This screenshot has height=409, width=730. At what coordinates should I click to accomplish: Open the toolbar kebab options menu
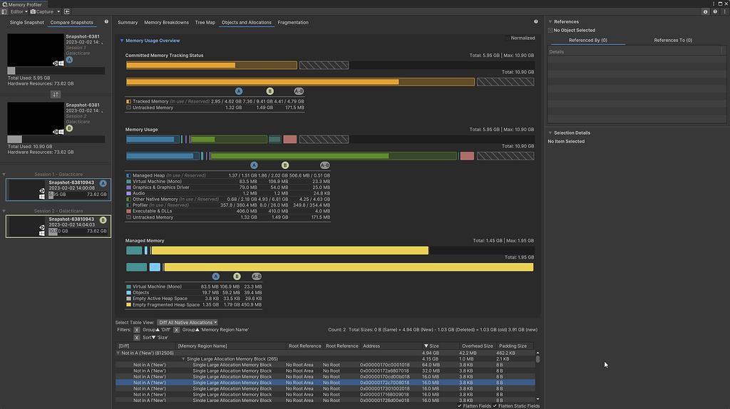click(x=724, y=12)
